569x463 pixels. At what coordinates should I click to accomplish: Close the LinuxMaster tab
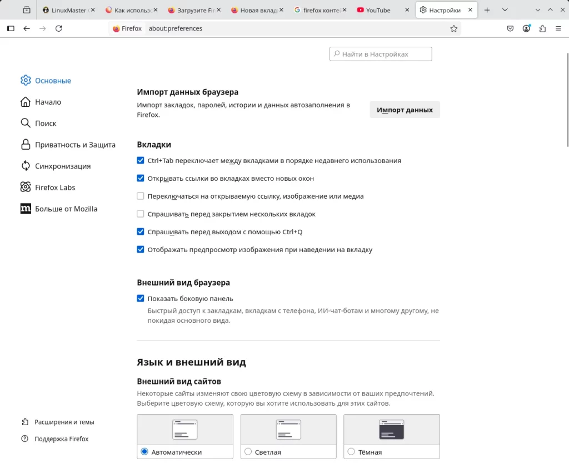coord(93,10)
